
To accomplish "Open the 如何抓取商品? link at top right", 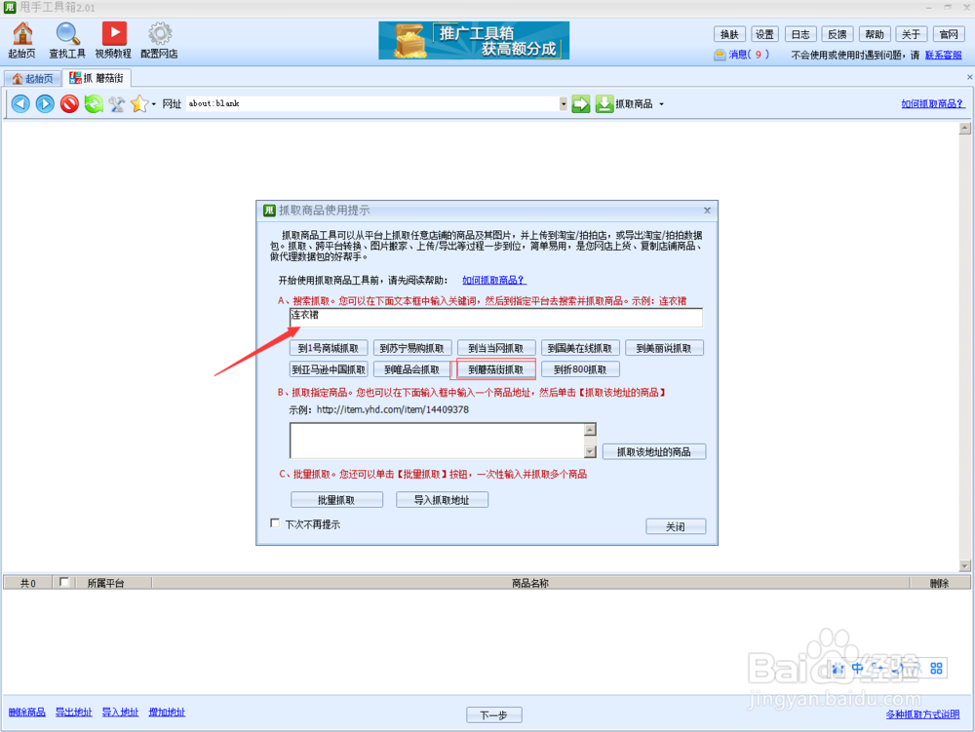I will click(933, 103).
